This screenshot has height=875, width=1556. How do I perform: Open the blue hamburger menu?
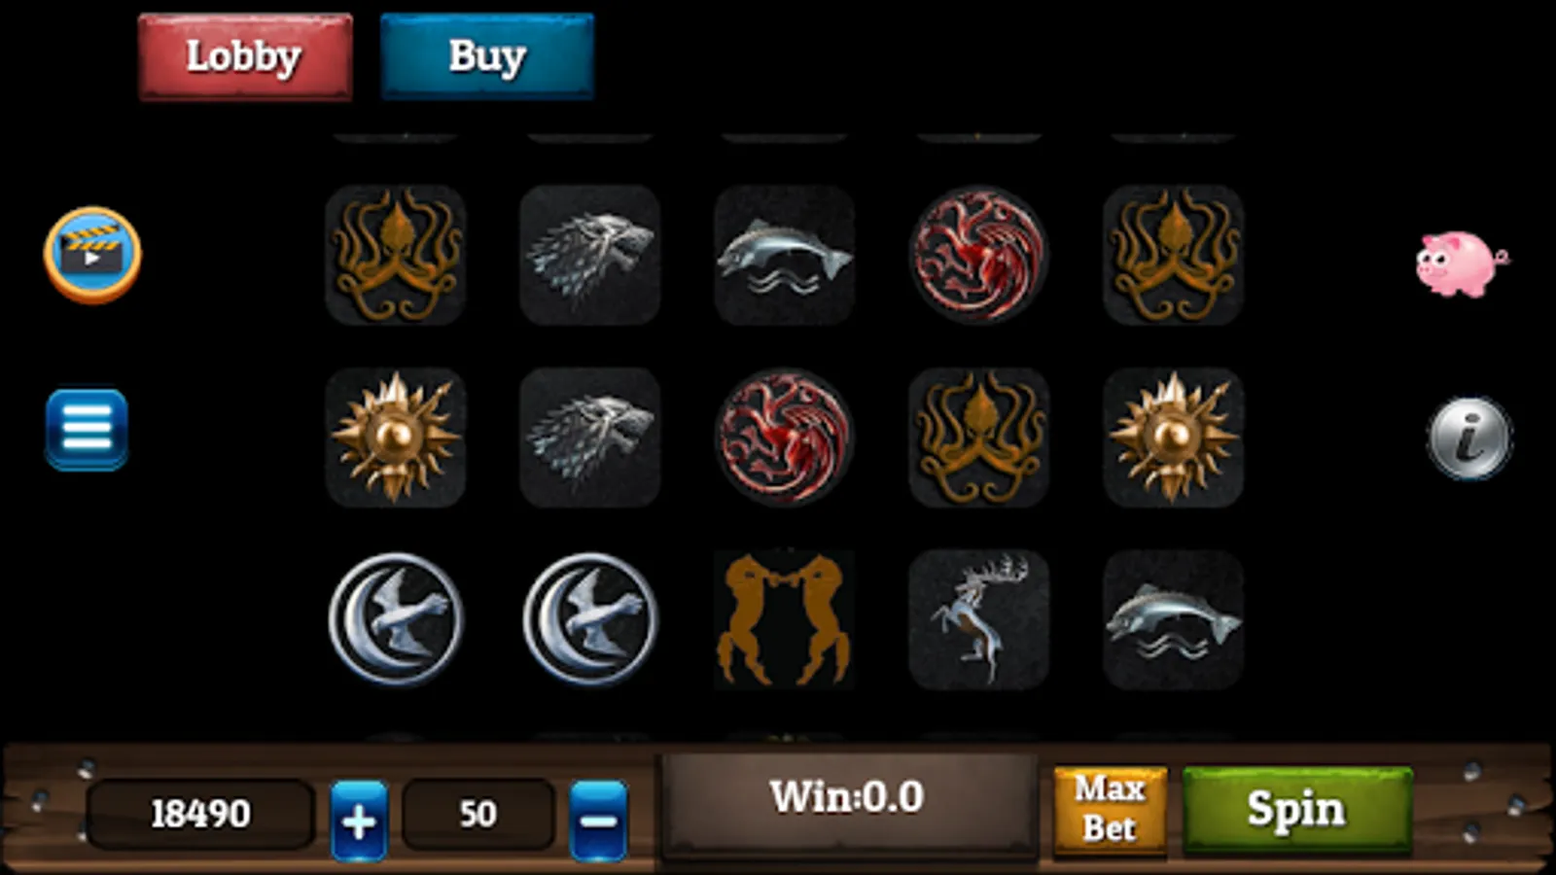tap(87, 430)
